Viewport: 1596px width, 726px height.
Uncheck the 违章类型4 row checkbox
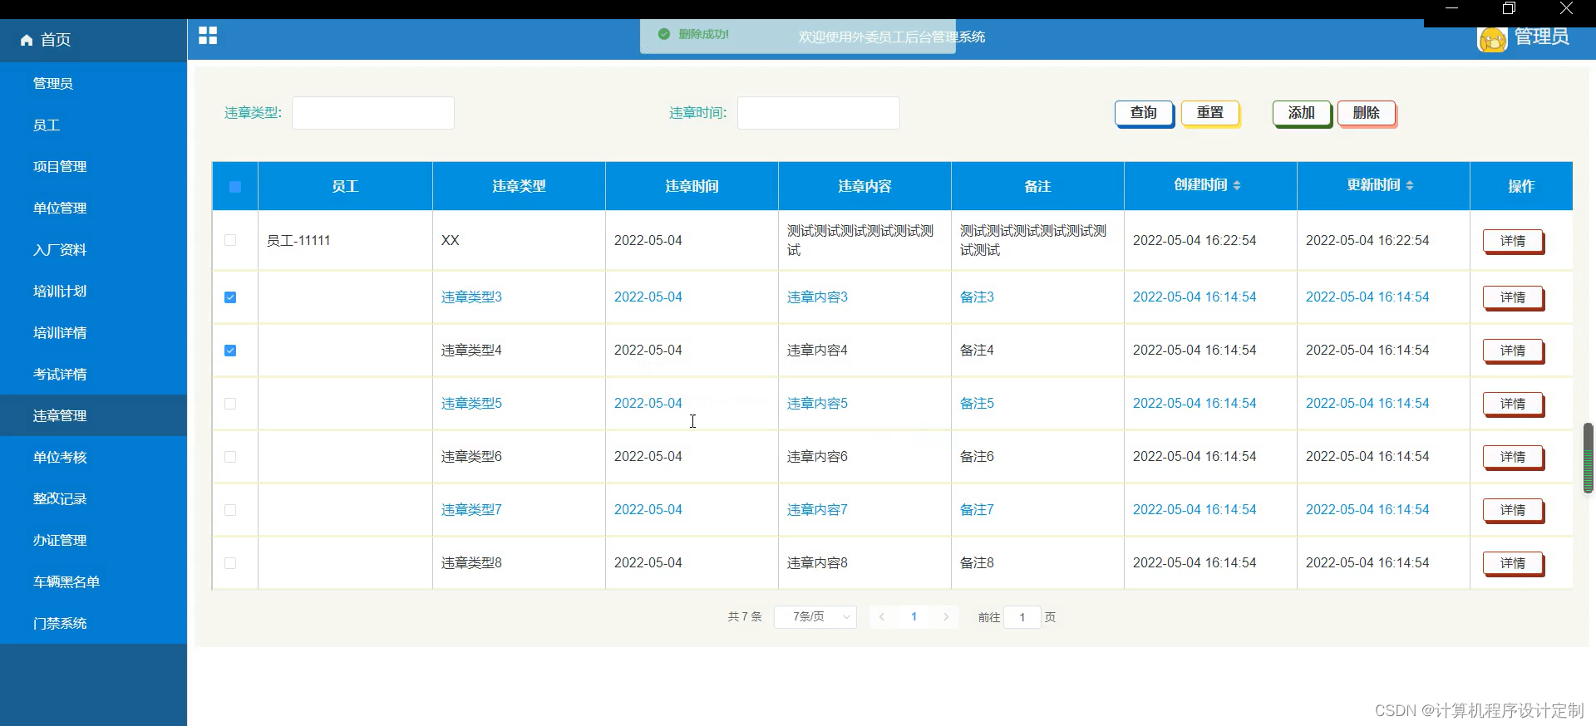(230, 351)
